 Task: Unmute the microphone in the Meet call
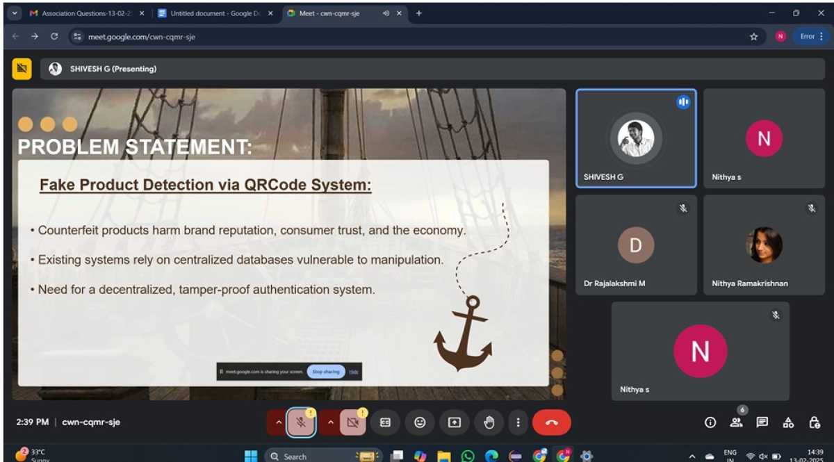tap(302, 422)
